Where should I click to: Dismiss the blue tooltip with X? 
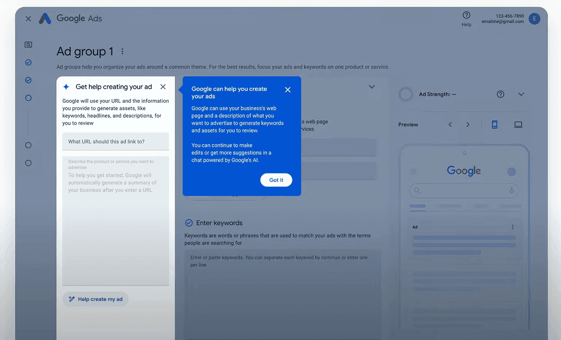click(288, 90)
